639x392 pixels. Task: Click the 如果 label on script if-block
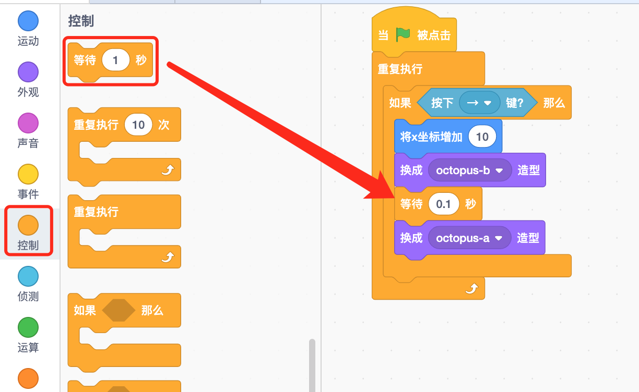coord(400,103)
